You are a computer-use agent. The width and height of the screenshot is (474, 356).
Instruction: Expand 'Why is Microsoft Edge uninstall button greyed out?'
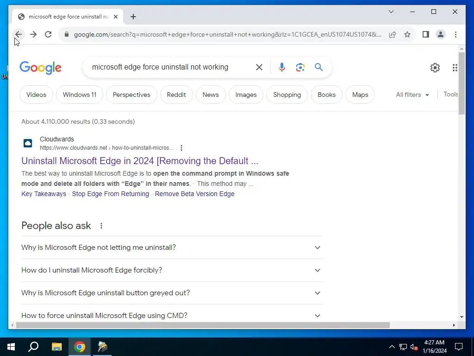coord(172,293)
